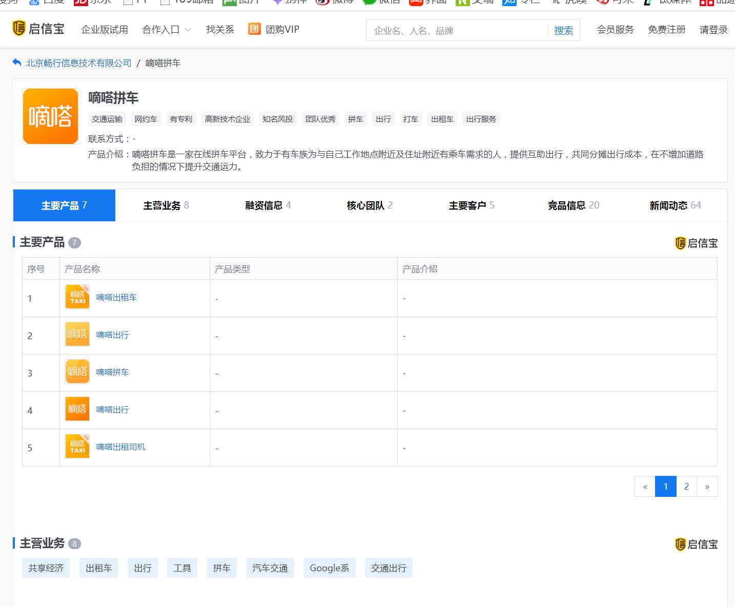Click the 搜索 button
The width and height of the screenshot is (735, 607).
tap(564, 31)
